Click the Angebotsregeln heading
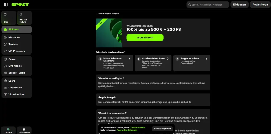This screenshot has height=134, width=271. pyautogui.click(x=107, y=97)
